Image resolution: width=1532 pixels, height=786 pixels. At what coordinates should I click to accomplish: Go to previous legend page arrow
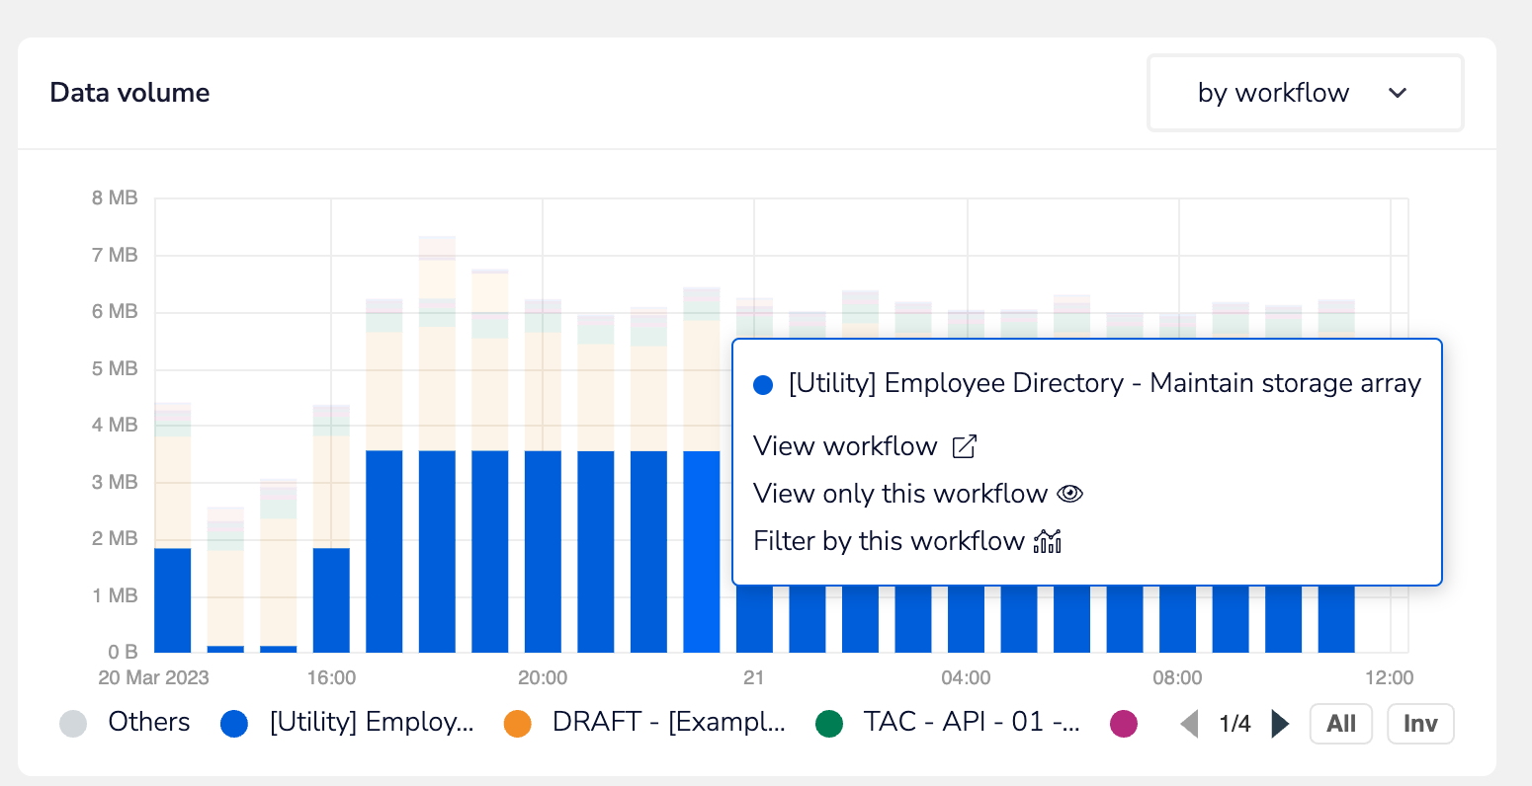pyautogui.click(x=1190, y=724)
